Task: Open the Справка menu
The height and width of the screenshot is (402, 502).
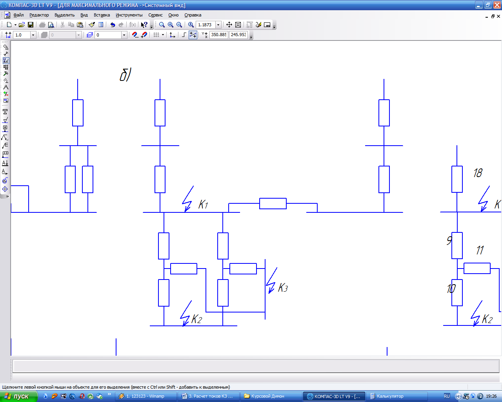Action: click(x=193, y=15)
